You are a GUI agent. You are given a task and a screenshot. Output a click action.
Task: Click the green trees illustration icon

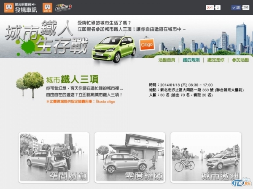tap(30, 85)
